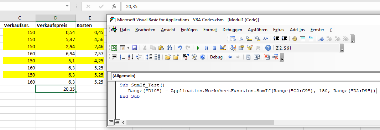Click the code window scroll-left arrow

click(123, 122)
